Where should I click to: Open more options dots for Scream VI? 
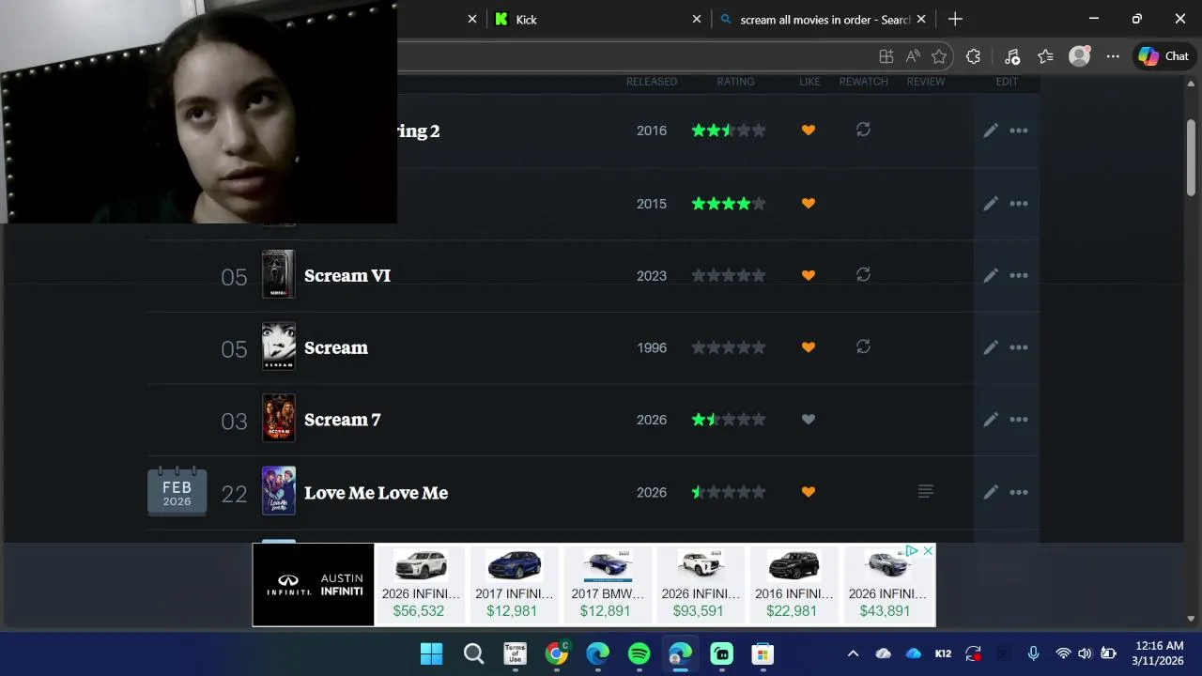coord(1019,275)
